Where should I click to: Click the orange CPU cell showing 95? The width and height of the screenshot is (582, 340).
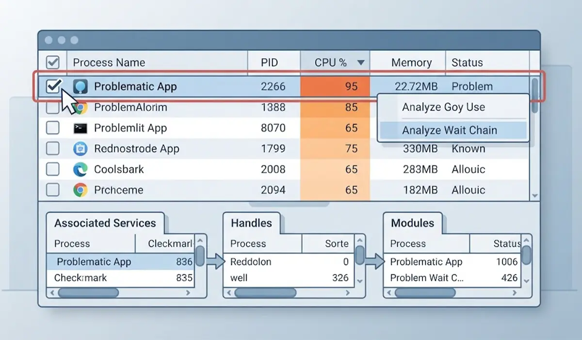click(335, 86)
